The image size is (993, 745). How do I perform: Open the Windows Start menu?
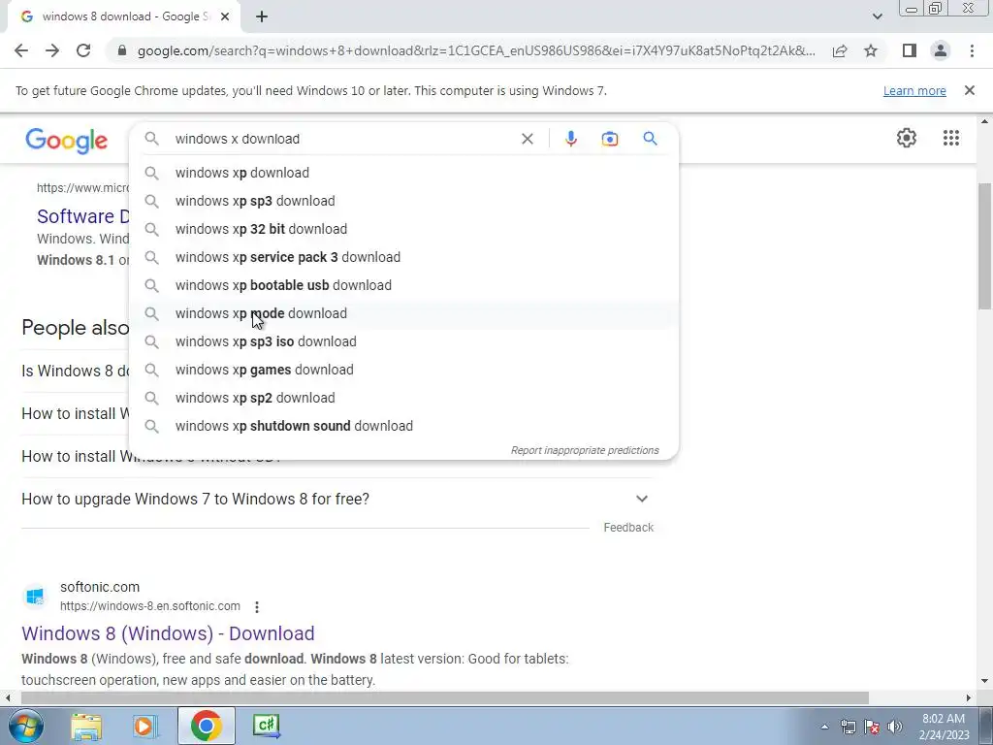(x=26, y=726)
